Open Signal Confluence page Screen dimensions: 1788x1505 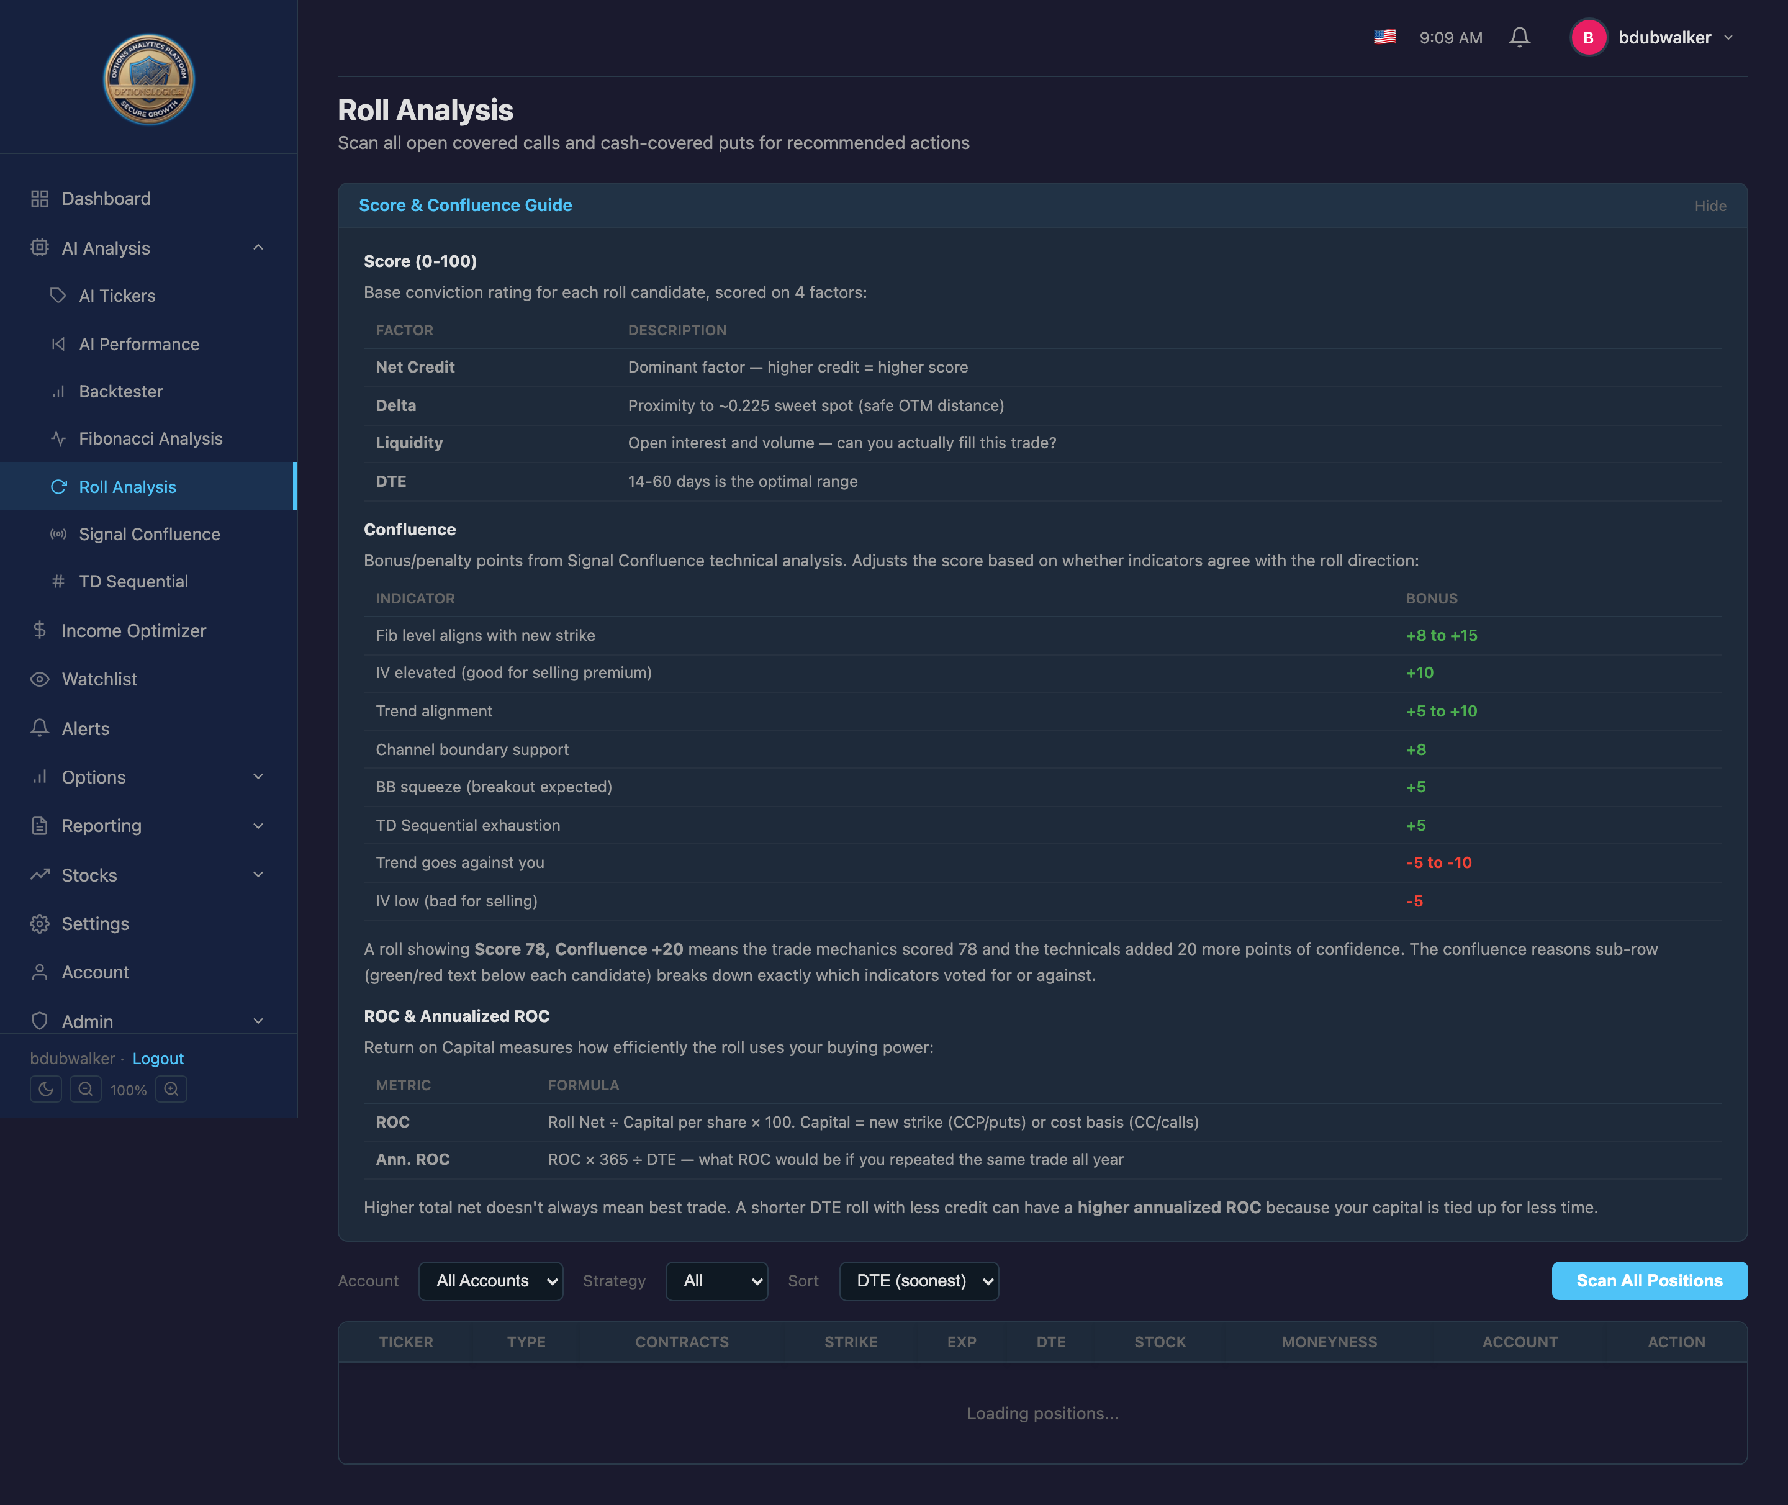(x=148, y=534)
